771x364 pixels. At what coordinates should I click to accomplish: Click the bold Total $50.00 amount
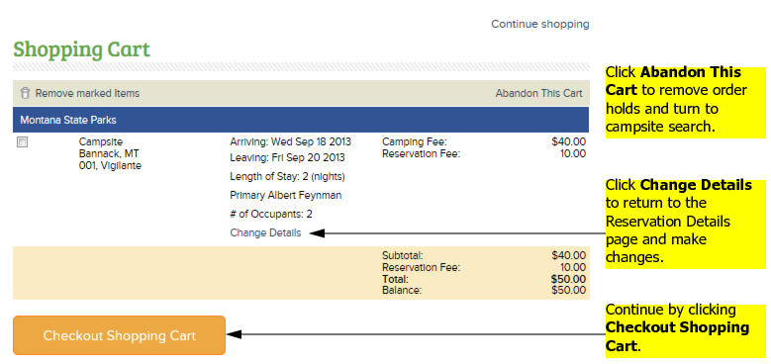569,279
